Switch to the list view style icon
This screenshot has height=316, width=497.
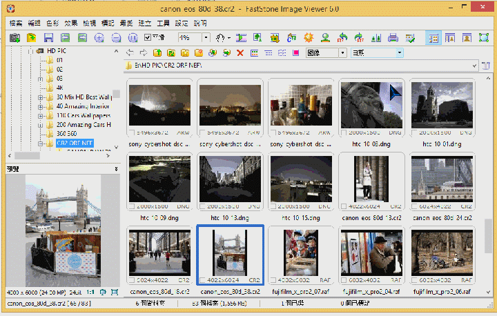268,53
